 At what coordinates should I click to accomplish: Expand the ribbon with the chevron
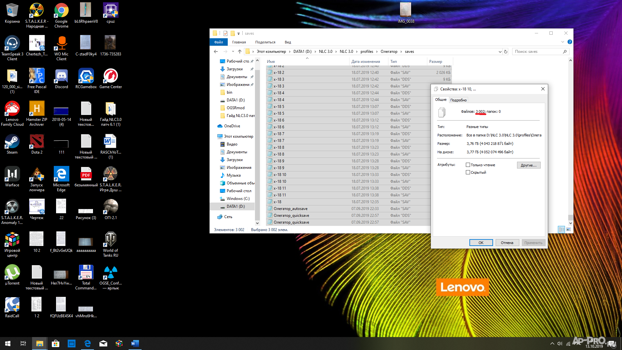pyautogui.click(x=563, y=42)
